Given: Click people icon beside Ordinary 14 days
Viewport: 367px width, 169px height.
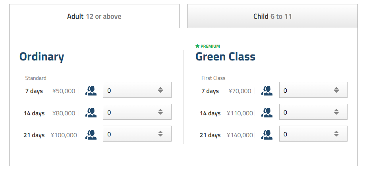Looking at the screenshot, I should point(91,113).
